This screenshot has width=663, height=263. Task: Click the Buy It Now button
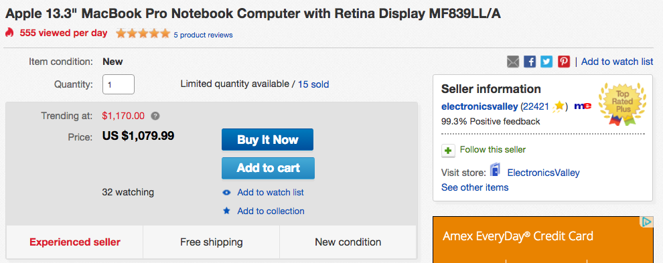(268, 140)
